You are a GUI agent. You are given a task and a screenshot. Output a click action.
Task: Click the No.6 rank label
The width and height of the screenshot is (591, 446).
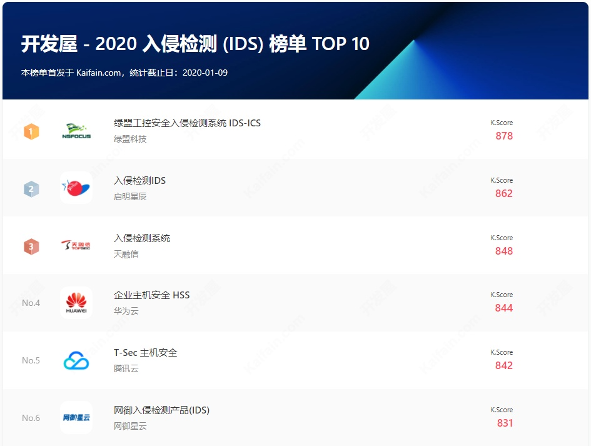pos(31,418)
